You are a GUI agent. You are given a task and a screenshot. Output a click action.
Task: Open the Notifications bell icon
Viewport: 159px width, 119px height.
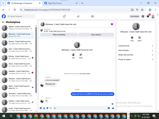pyautogui.click(x=148, y=17)
